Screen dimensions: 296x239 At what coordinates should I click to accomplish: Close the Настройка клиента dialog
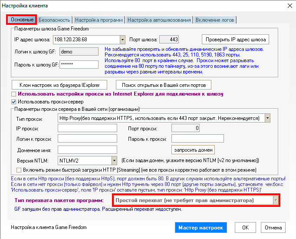[290, 6]
